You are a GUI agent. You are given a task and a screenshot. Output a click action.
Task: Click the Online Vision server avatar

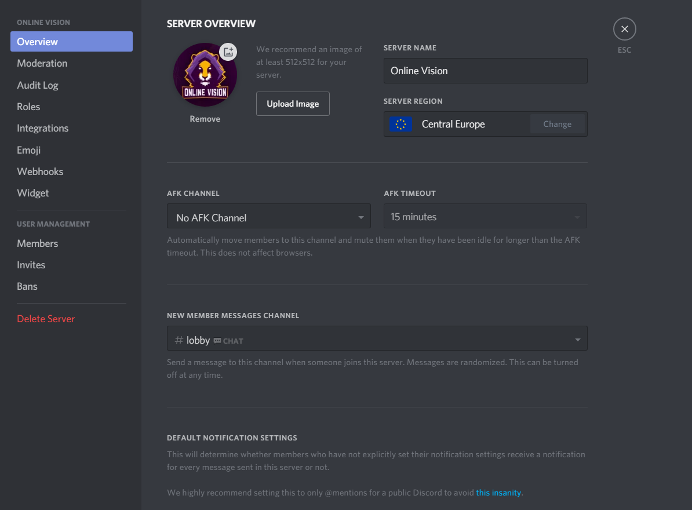tap(205, 75)
